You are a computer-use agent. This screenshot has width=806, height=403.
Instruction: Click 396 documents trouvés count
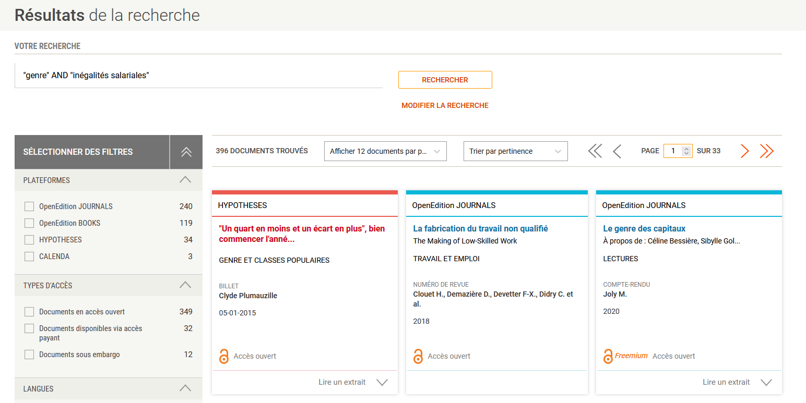click(x=262, y=151)
